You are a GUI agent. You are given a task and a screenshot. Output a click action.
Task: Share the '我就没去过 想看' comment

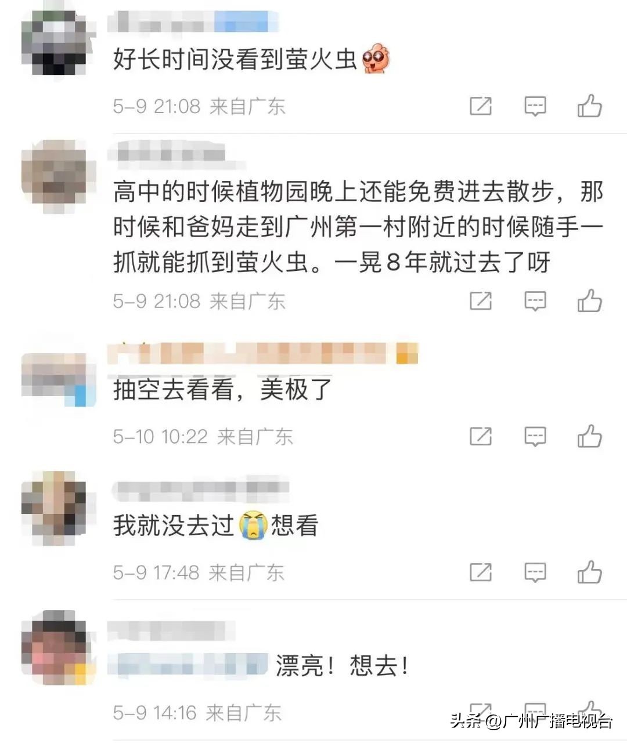pyautogui.click(x=481, y=572)
